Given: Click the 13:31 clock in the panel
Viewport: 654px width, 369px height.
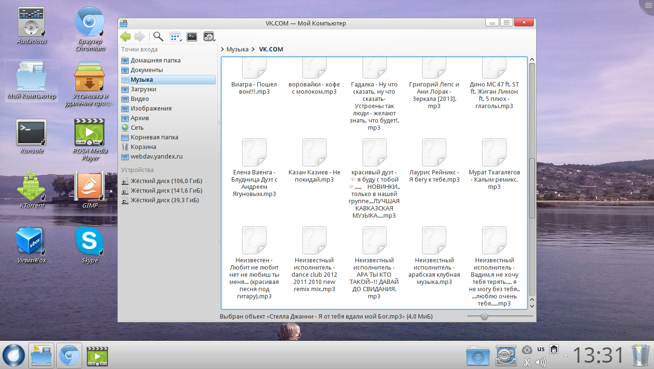Looking at the screenshot, I should pos(598,356).
